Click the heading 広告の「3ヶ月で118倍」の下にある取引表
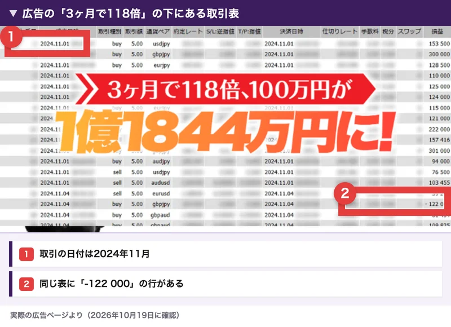The image size is (451, 327). [x=131, y=14]
